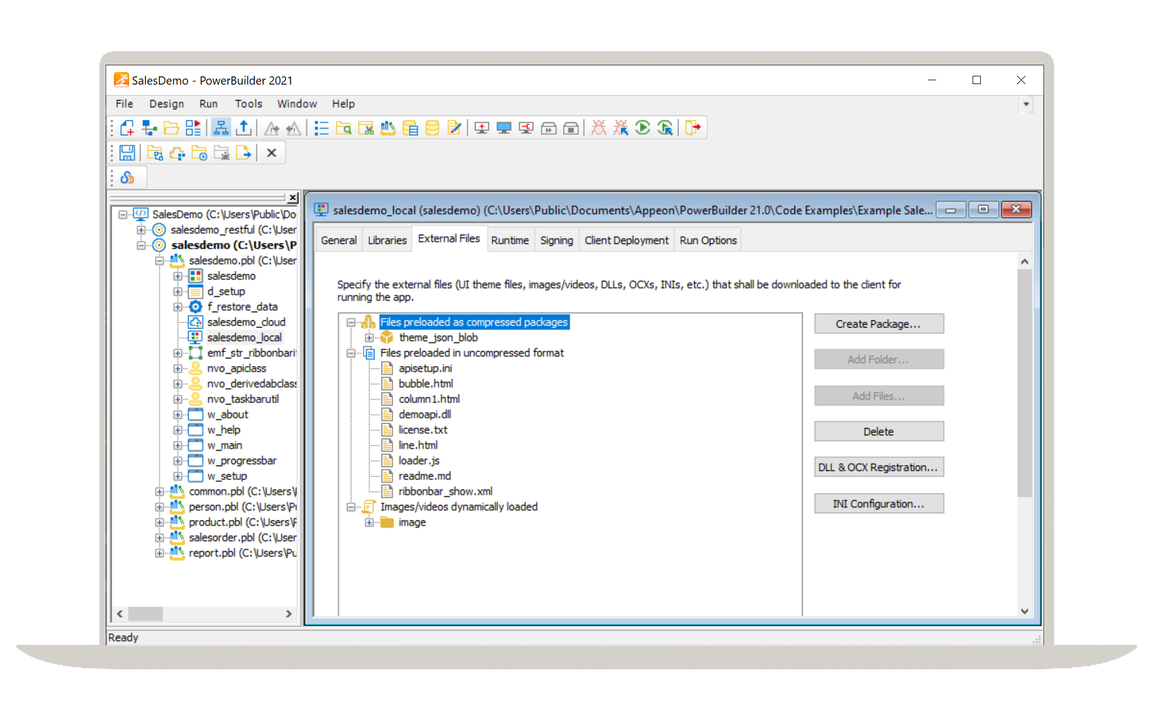Open the File menu
Image resolution: width=1154 pixels, height=721 pixels.
click(124, 104)
